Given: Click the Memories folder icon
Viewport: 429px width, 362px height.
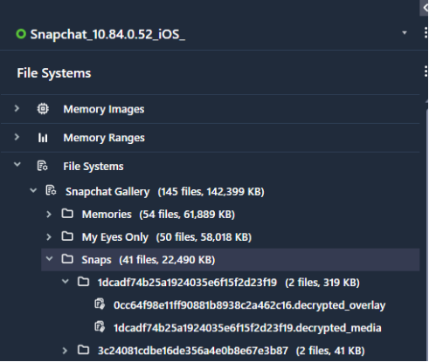Looking at the screenshot, I should (x=67, y=214).
